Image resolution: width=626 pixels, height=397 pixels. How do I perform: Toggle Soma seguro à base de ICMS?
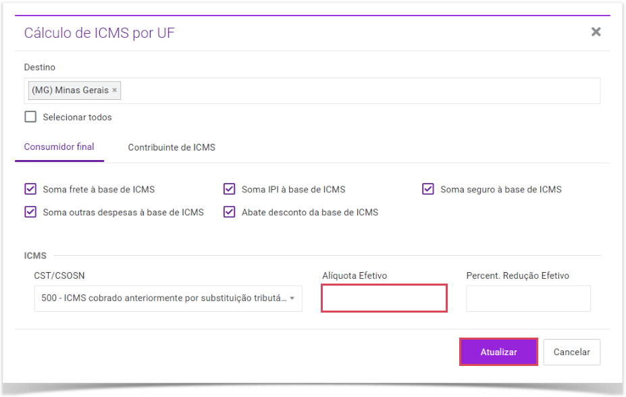click(x=428, y=189)
